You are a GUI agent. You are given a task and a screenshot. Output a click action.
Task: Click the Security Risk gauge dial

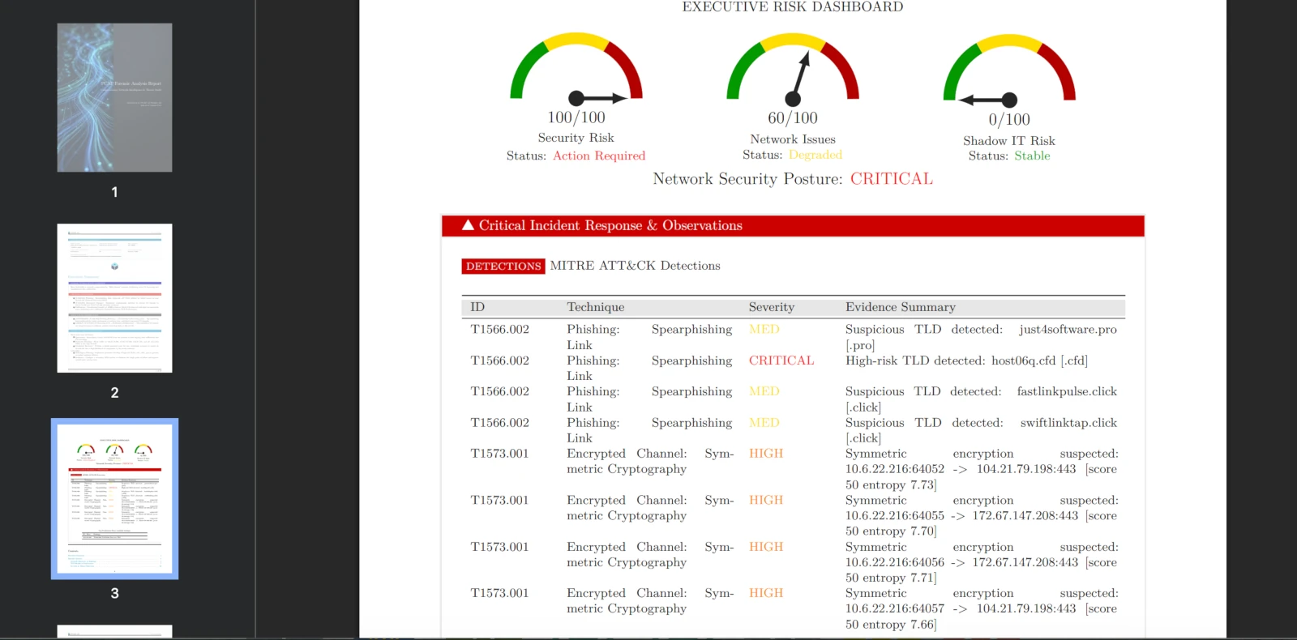[x=576, y=70]
